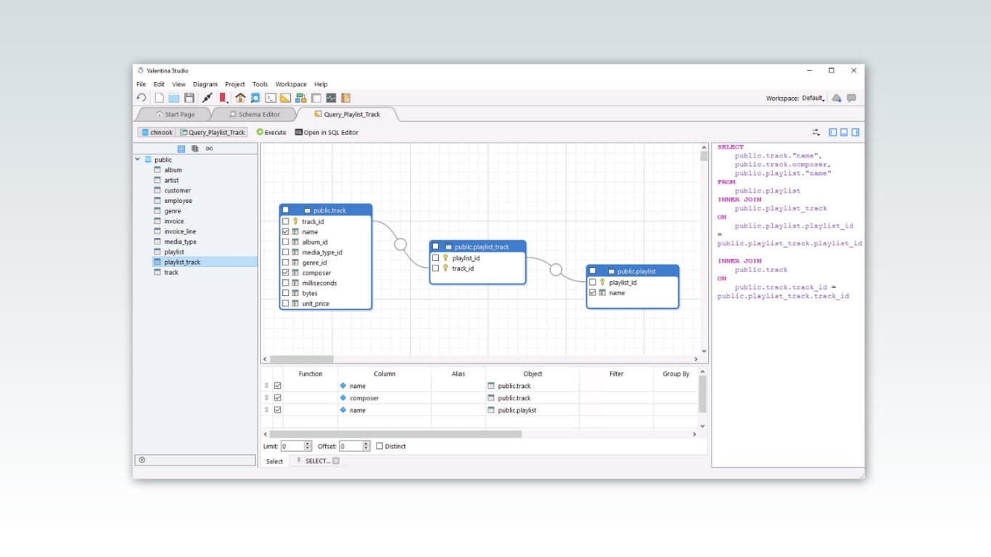Increase the Limit value with its stepper arrow
Viewport: 991px width, 557px height.
[308, 443]
